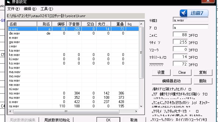Focus the offset field showing 88

[180, 35]
